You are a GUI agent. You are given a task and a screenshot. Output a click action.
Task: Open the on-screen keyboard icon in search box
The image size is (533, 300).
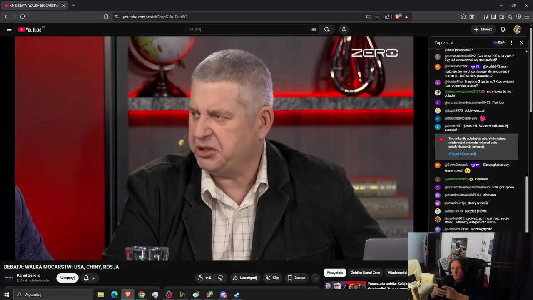coord(314,30)
